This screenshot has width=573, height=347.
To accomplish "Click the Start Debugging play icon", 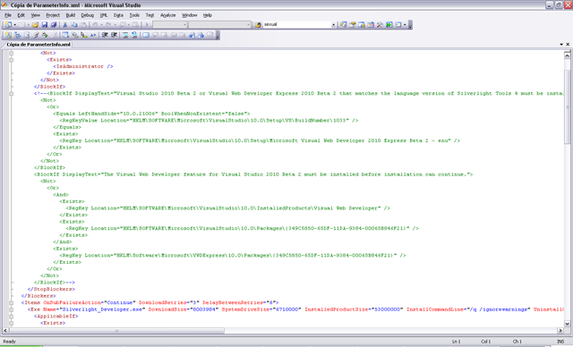I will (x=147, y=24).
